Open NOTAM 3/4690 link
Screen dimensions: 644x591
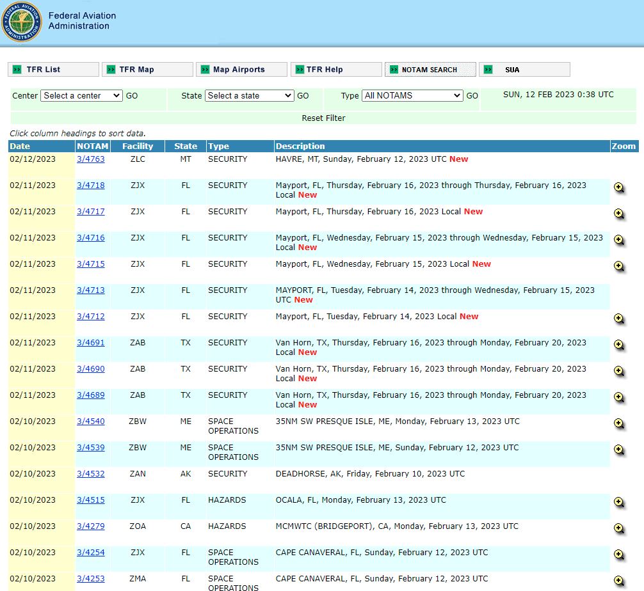pos(91,370)
